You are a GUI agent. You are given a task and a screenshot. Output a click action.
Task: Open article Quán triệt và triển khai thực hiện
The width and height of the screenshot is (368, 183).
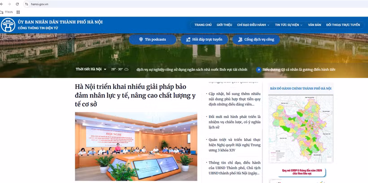pyautogui.click(x=234, y=145)
